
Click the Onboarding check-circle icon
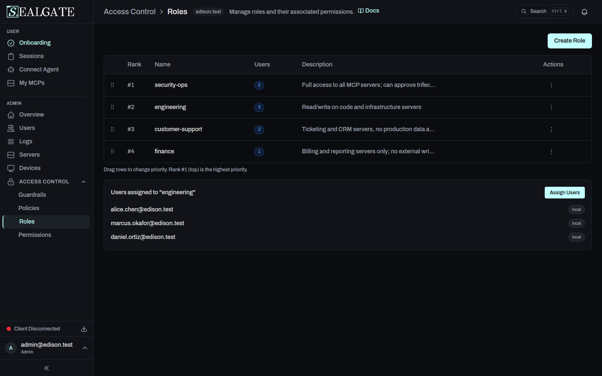pyautogui.click(x=11, y=43)
